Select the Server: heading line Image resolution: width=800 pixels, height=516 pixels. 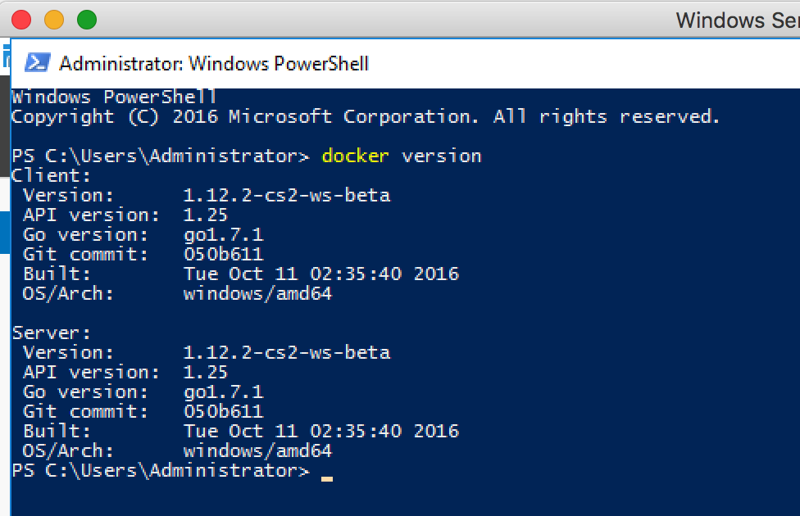(x=51, y=333)
